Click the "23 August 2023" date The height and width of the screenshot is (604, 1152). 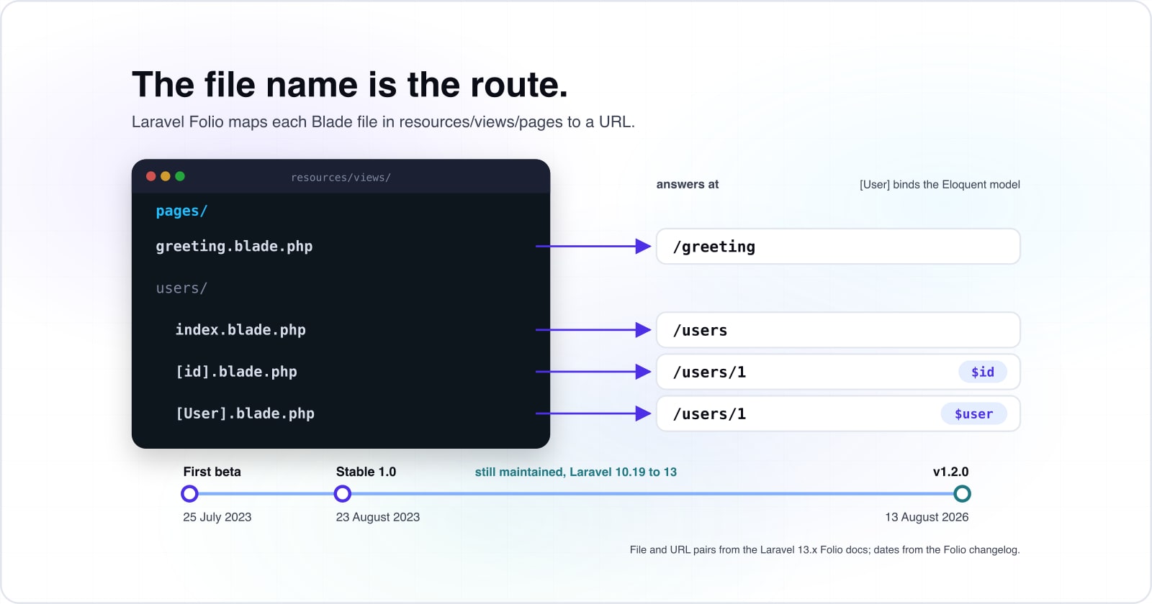[378, 517]
